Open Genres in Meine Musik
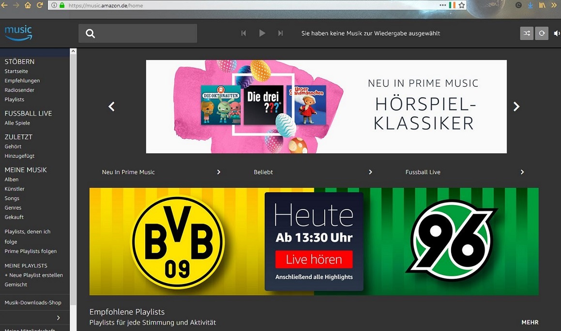This screenshot has width=561, height=331. 13,208
